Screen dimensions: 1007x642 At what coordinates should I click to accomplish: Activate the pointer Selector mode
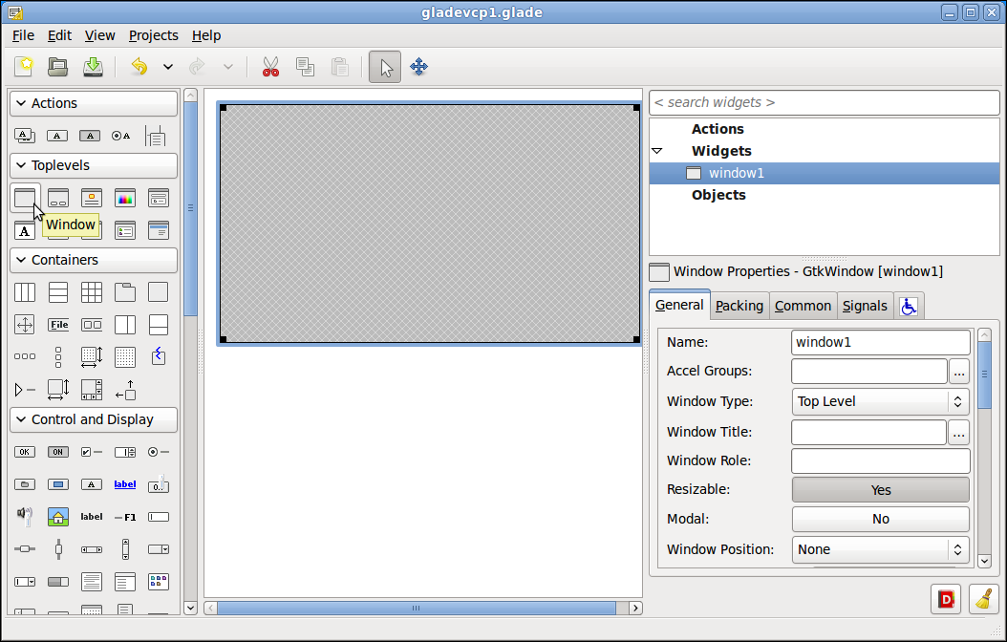(385, 67)
